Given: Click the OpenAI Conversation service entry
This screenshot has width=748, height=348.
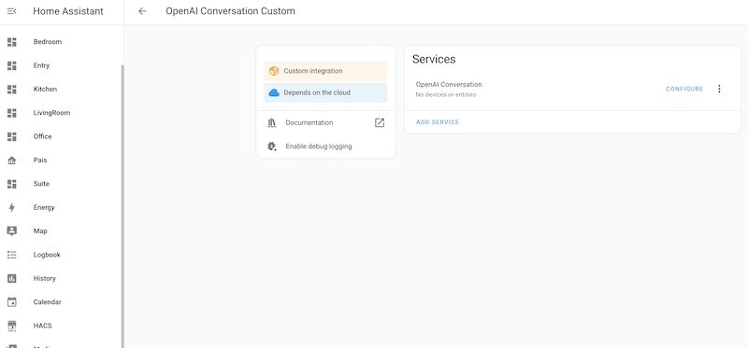Looking at the screenshot, I should [x=572, y=89].
